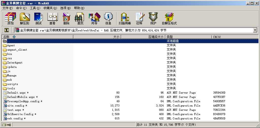Image resolution: width=260 pixels, height=128 pixels.
Task: Open the 文件(F) menu
Action: coord(8,8)
